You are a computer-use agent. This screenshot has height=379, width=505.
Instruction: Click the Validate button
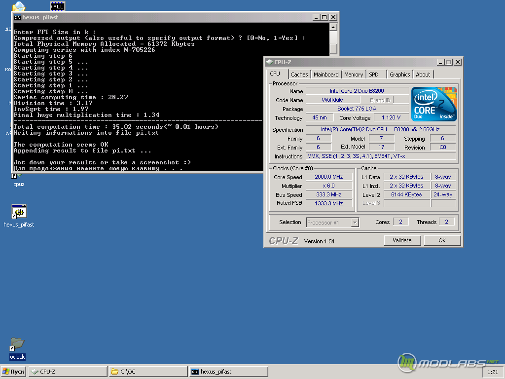pos(402,240)
